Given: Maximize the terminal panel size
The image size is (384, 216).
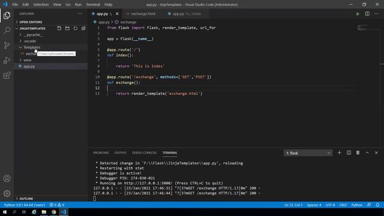Looking at the screenshot, I should click(367, 153).
